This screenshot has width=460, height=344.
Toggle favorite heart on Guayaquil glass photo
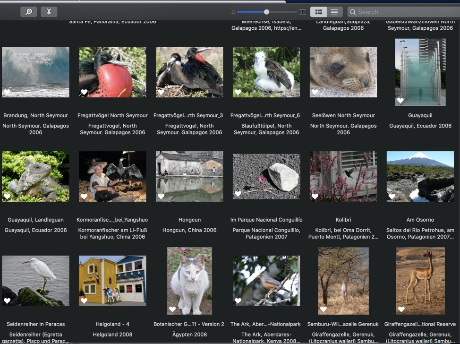click(x=400, y=101)
